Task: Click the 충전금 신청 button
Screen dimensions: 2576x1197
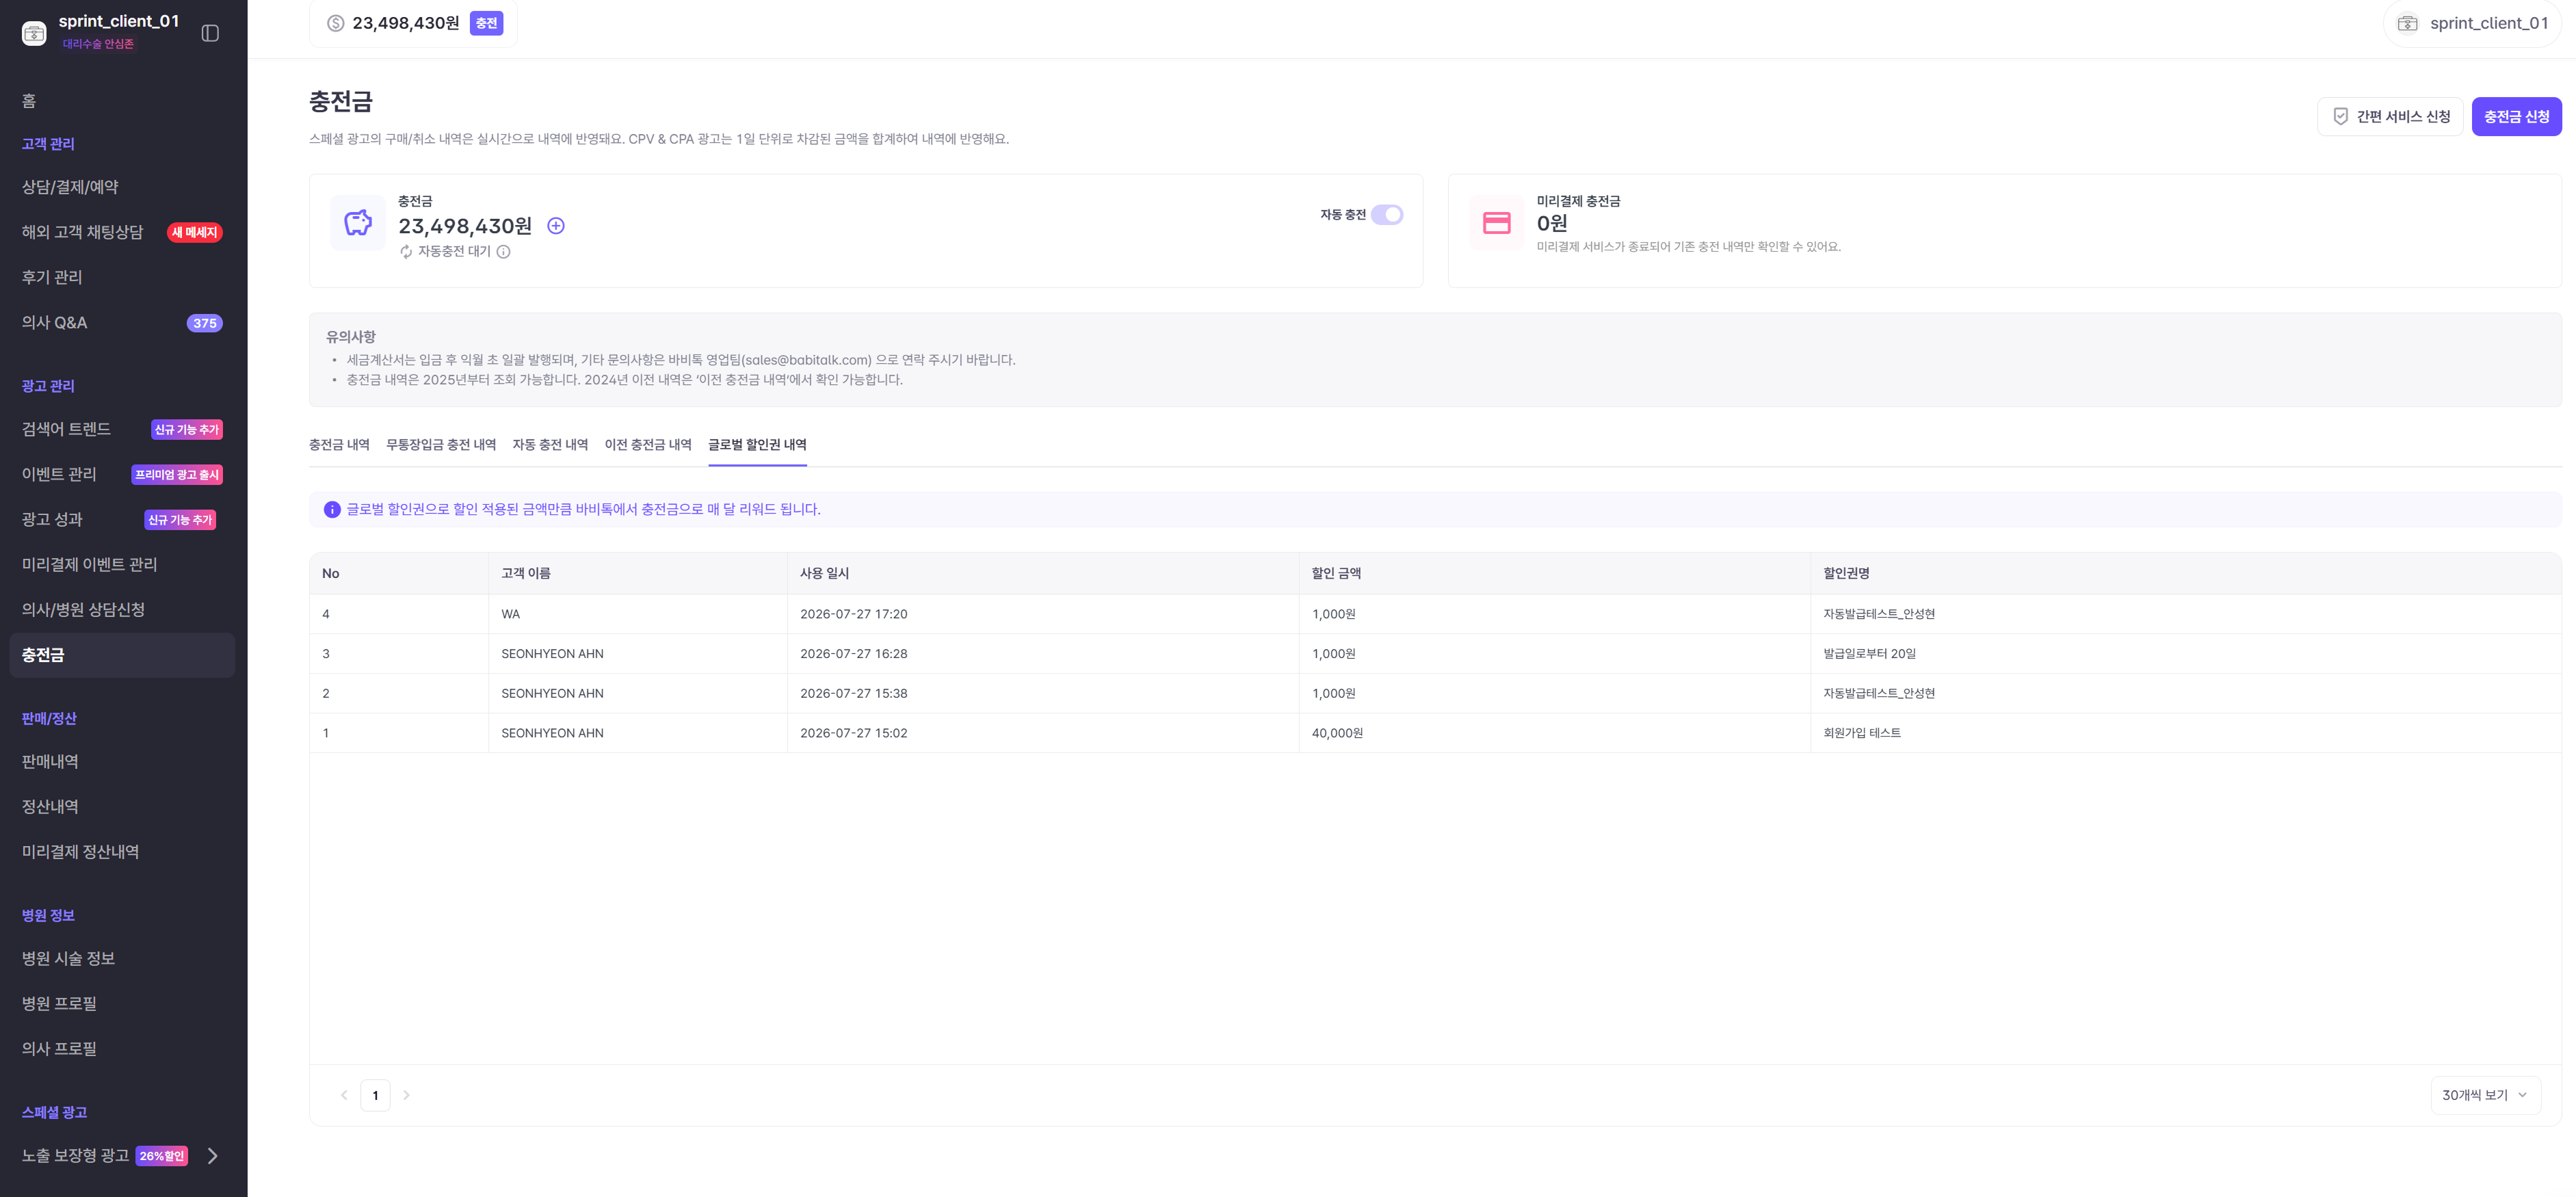Action: tap(2516, 117)
